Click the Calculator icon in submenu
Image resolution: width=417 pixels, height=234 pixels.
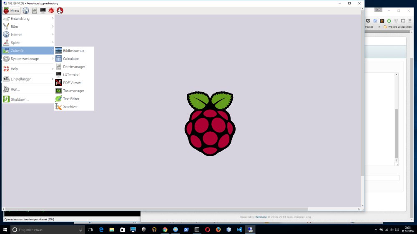coord(58,59)
